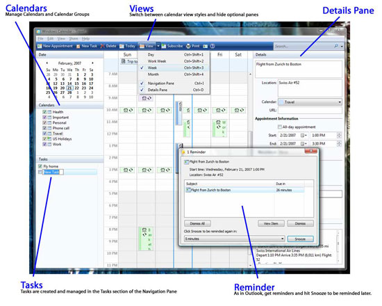Click the Friday 10 AM recurring appointment
The image size is (382, 306).
click(220, 111)
